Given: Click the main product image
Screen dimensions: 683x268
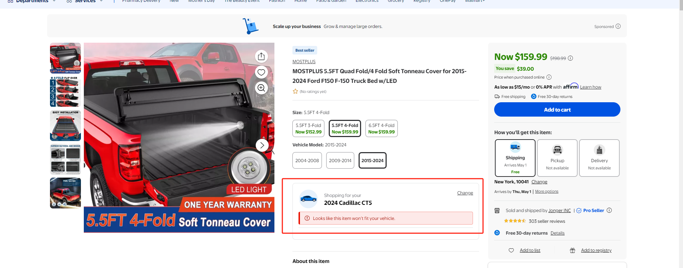Looking at the screenshot, I should point(179,138).
